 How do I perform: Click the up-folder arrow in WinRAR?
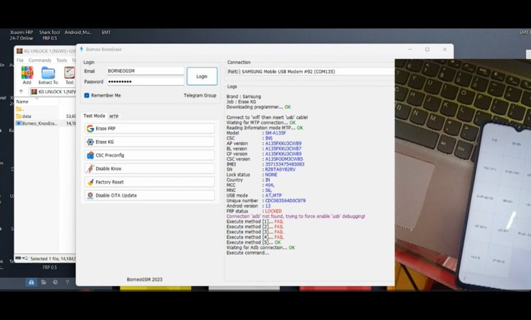[21, 91]
